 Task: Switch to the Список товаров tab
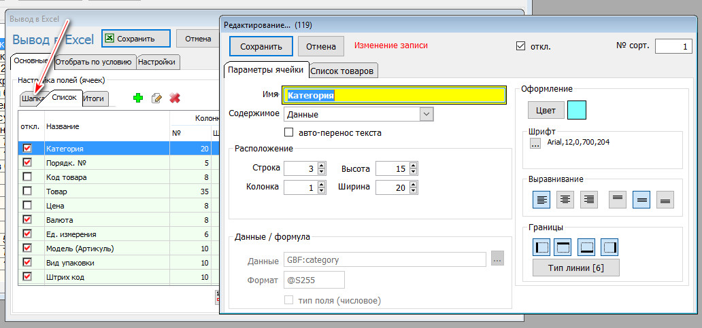[x=343, y=71]
